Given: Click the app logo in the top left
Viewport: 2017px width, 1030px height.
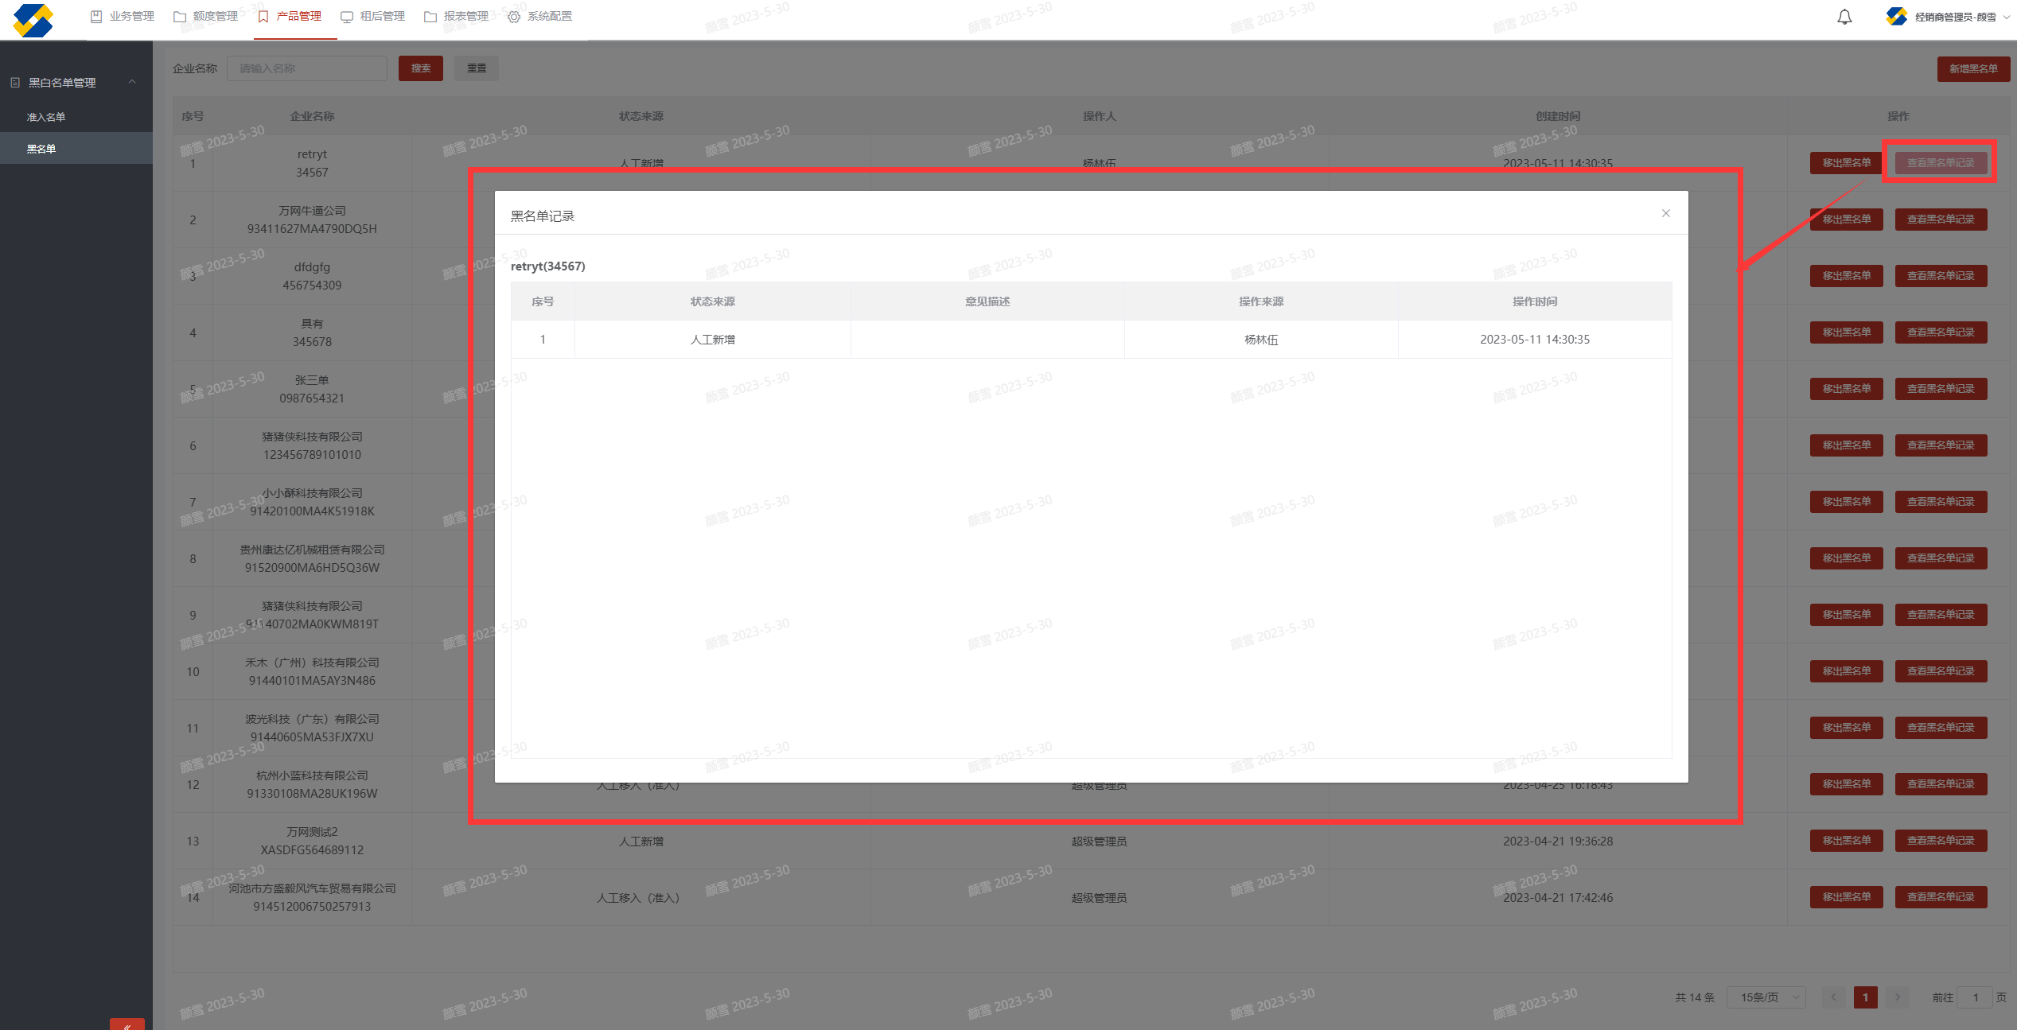Looking at the screenshot, I should tap(33, 19).
